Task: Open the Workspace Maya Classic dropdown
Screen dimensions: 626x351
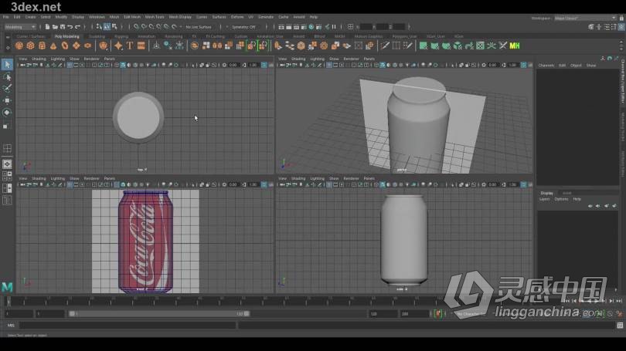Action: tap(585, 18)
